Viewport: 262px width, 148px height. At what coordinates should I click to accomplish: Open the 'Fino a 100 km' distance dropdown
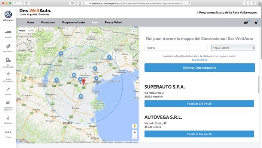point(233,48)
